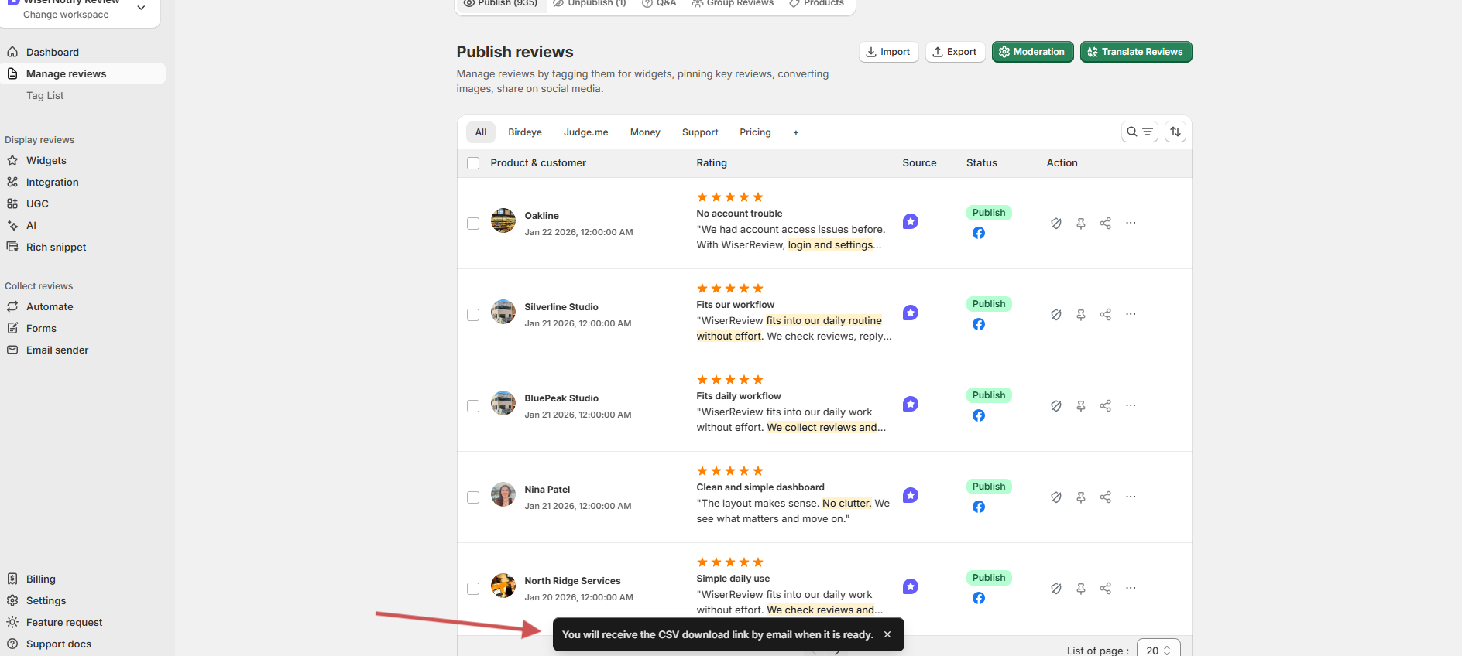Click the Translate Reviews button

point(1135,52)
